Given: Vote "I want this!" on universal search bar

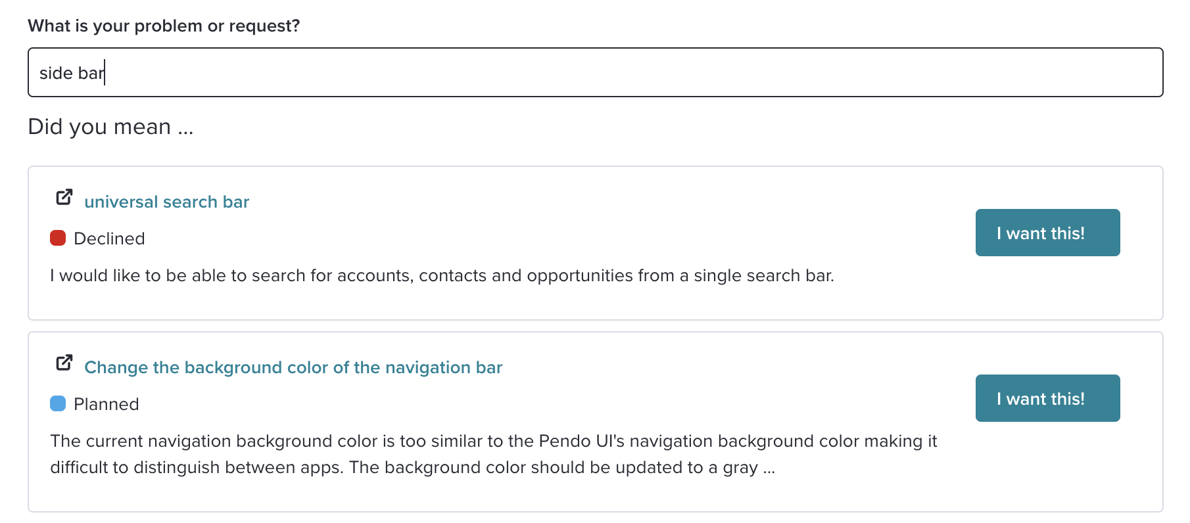Looking at the screenshot, I should [x=1047, y=233].
